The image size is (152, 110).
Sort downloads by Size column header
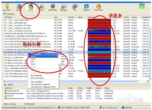coord(60,17)
